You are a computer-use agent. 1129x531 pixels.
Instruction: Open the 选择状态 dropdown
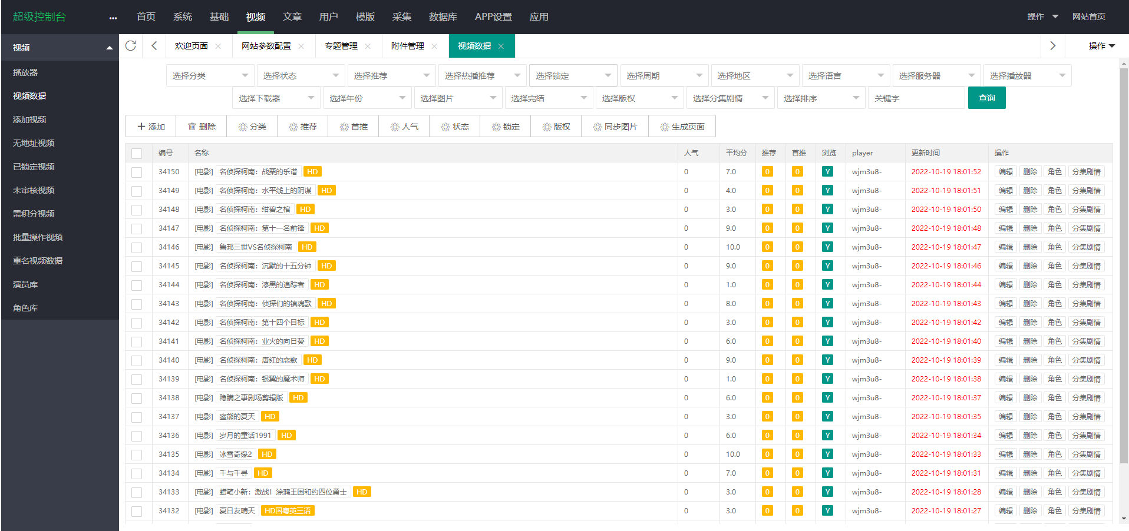(x=301, y=76)
